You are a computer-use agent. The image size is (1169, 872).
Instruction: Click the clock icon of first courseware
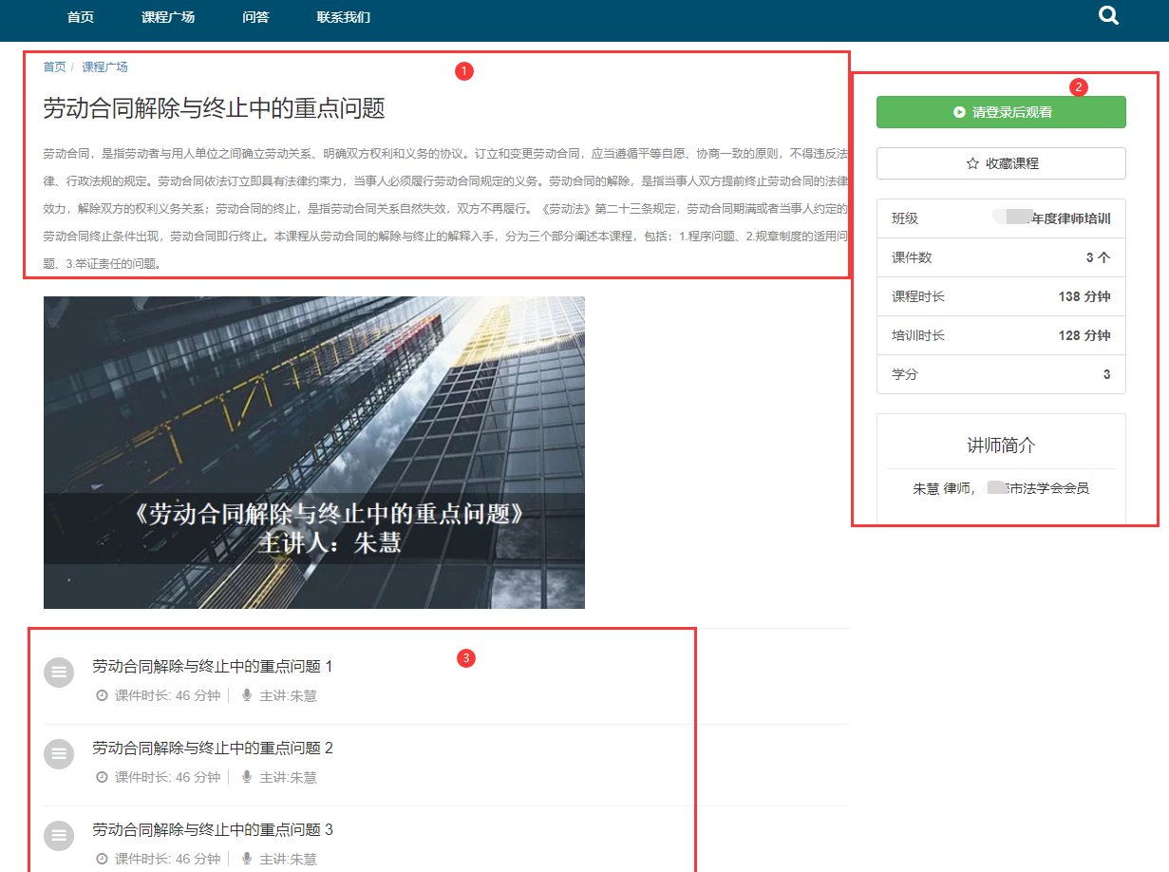[x=103, y=696]
